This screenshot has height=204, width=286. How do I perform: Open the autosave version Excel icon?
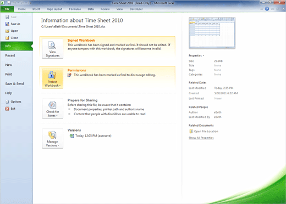click(x=71, y=136)
